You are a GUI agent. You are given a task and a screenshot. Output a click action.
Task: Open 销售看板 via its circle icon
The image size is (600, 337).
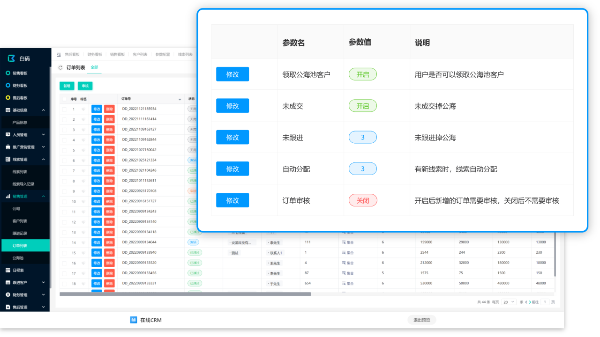pos(8,73)
